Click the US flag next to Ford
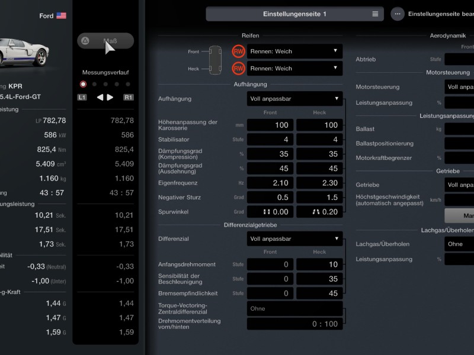Viewport: 474px width, 355px height. click(x=62, y=16)
